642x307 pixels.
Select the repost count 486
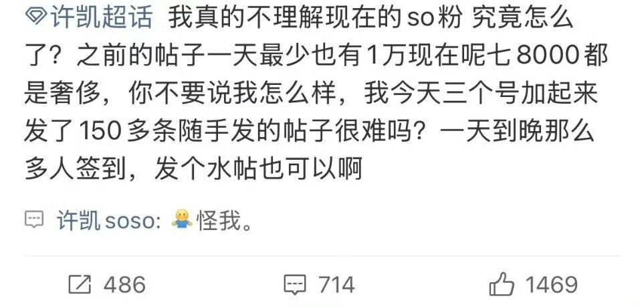pyautogui.click(x=124, y=284)
